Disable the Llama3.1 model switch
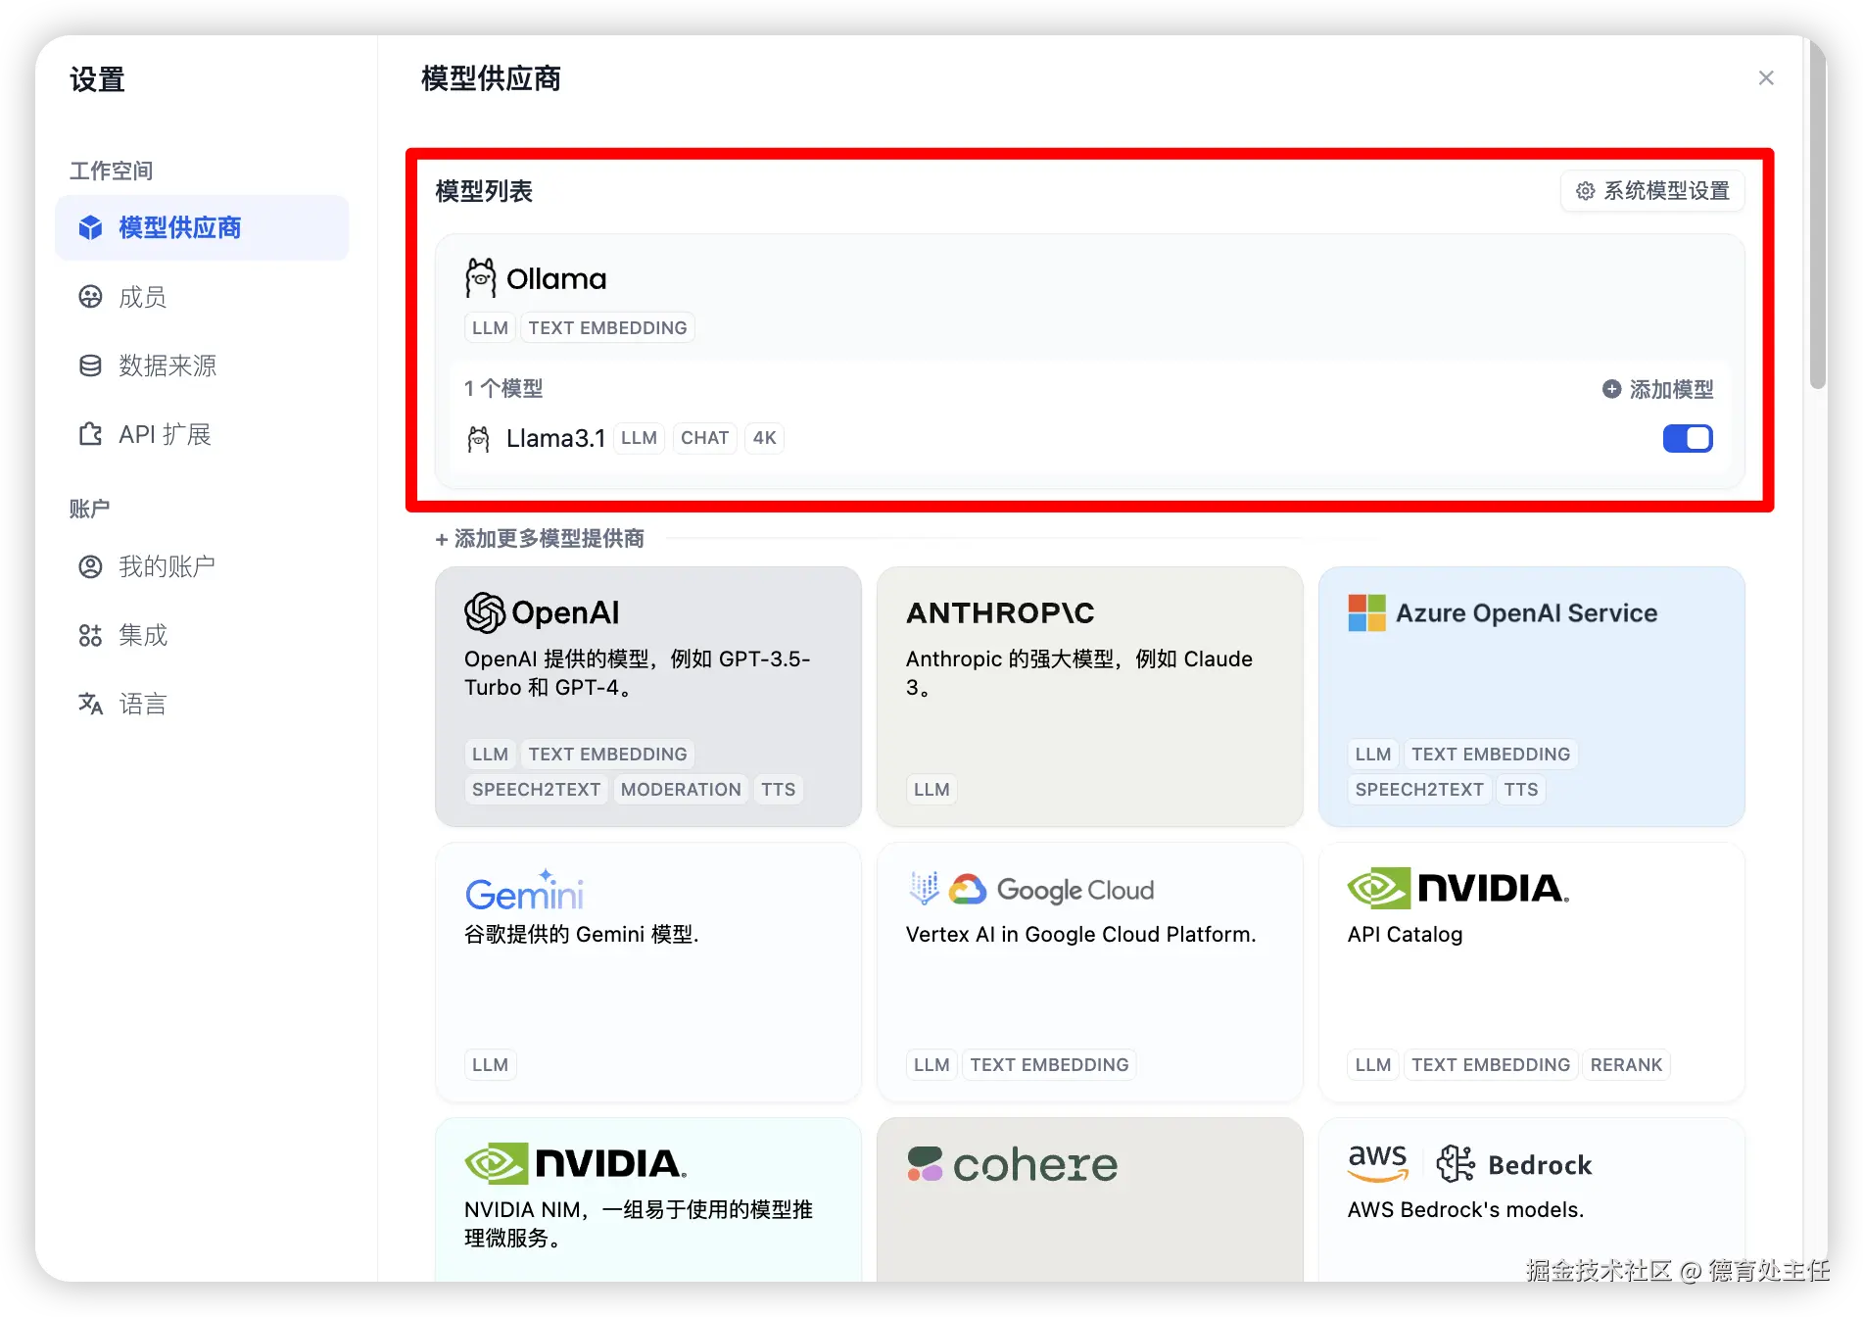Viewport: 1863px width, 1317px height. tap(1687, 438)
